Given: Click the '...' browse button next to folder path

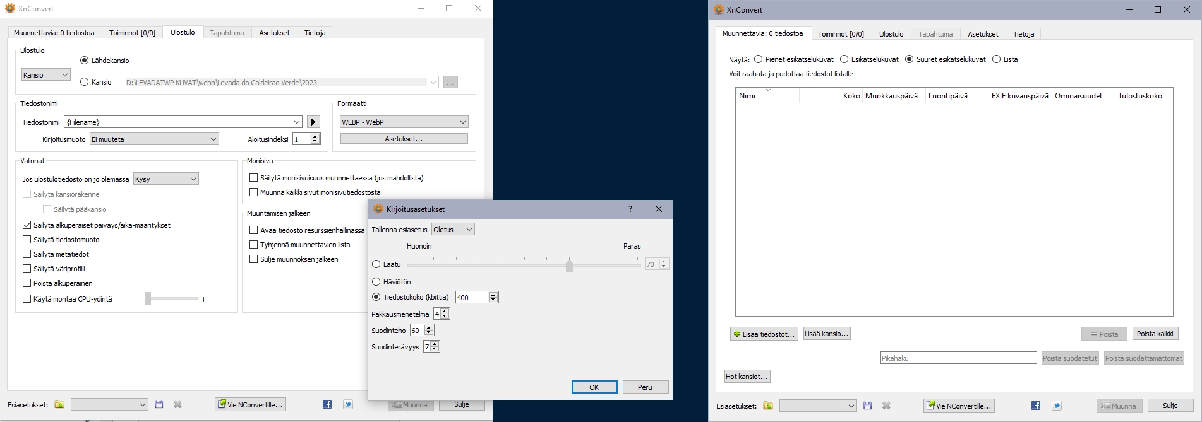Looking at the screenshot, I should pos(450,82).
